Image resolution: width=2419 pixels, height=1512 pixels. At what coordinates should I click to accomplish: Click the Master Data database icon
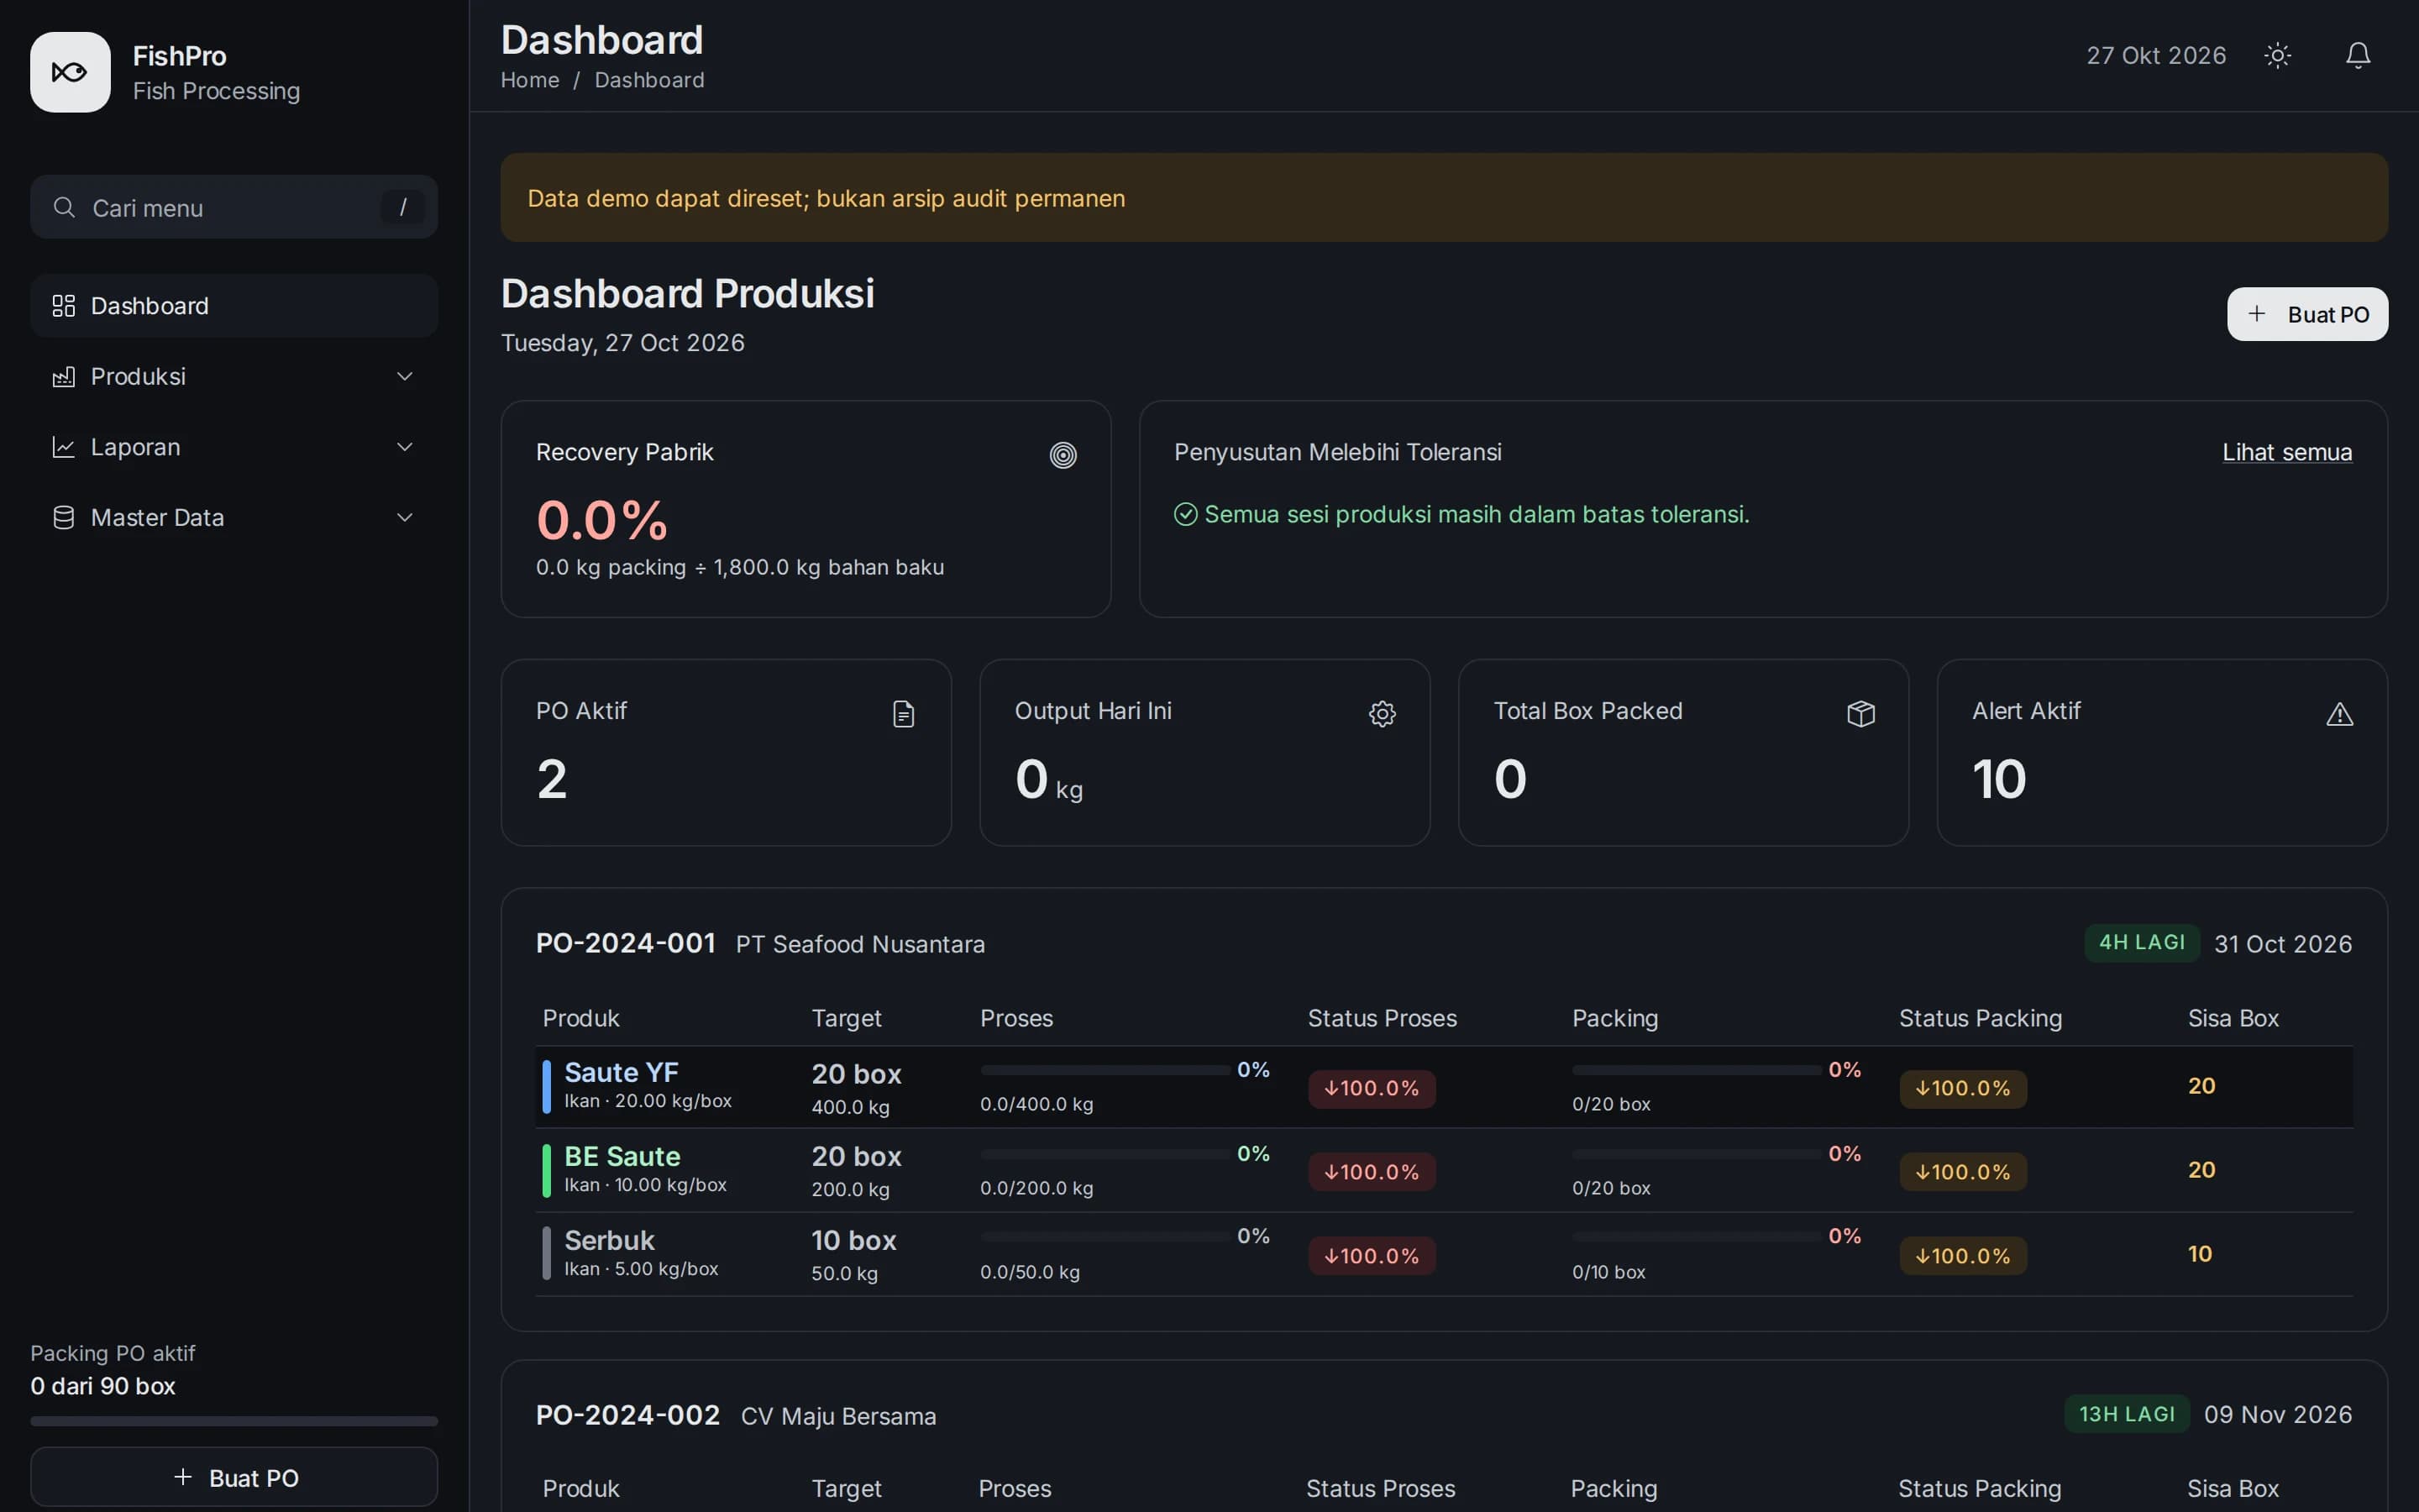(64, 518)
